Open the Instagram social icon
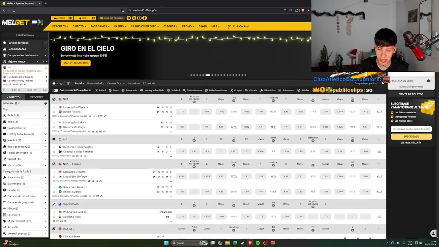439x247 pixels. pos(139,18)
